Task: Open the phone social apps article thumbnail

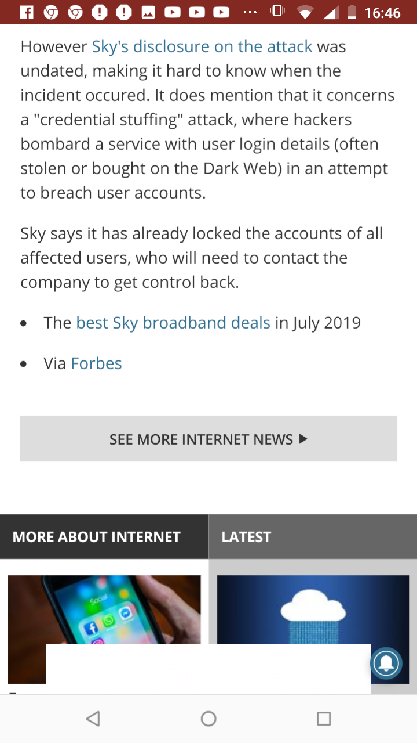Action: coord(104,609)
